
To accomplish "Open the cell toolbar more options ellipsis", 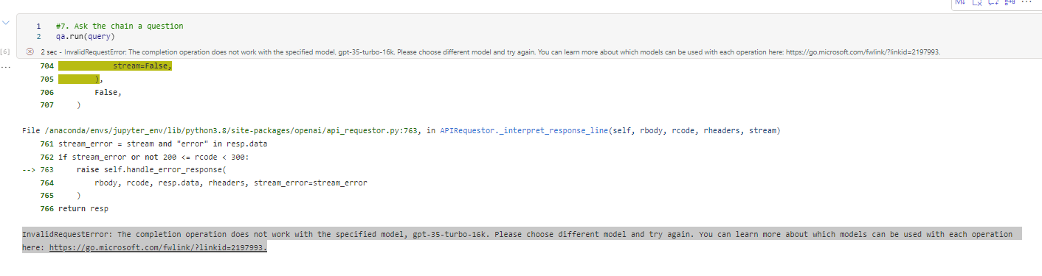I will pos(1026,2).
